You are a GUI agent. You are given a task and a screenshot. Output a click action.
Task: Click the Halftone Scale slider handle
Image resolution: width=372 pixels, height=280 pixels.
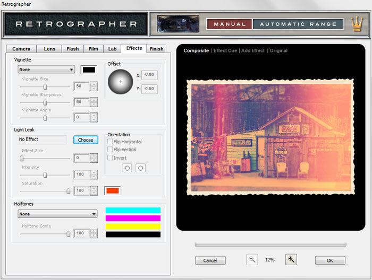click(x=69, y=234)
